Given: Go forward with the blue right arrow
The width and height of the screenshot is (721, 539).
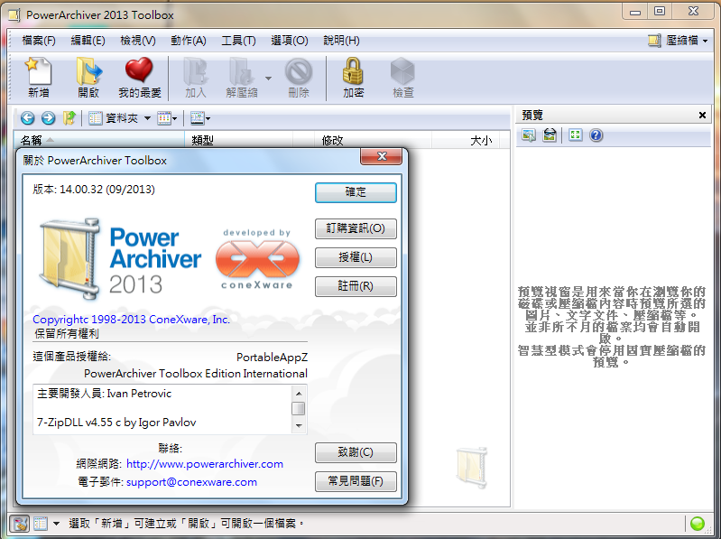Looking at the screenshot, I should click(48, 118).
